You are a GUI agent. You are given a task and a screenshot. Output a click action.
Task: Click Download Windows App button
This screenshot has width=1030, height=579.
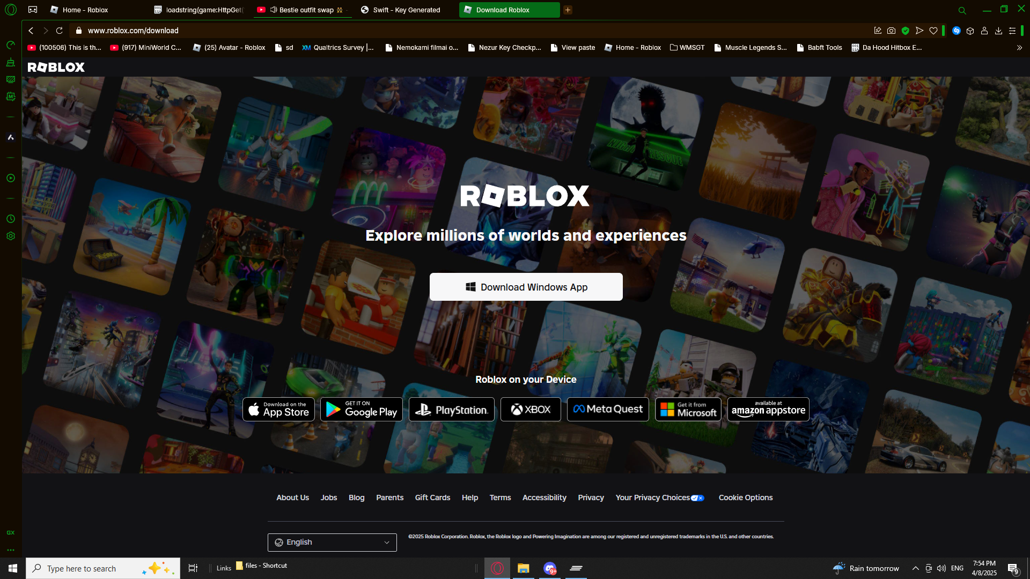click(x=526, y=287)
